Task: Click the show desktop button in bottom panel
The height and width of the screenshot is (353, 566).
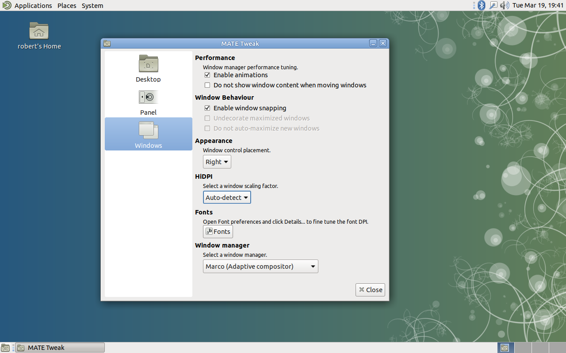Action: (5, 348)
